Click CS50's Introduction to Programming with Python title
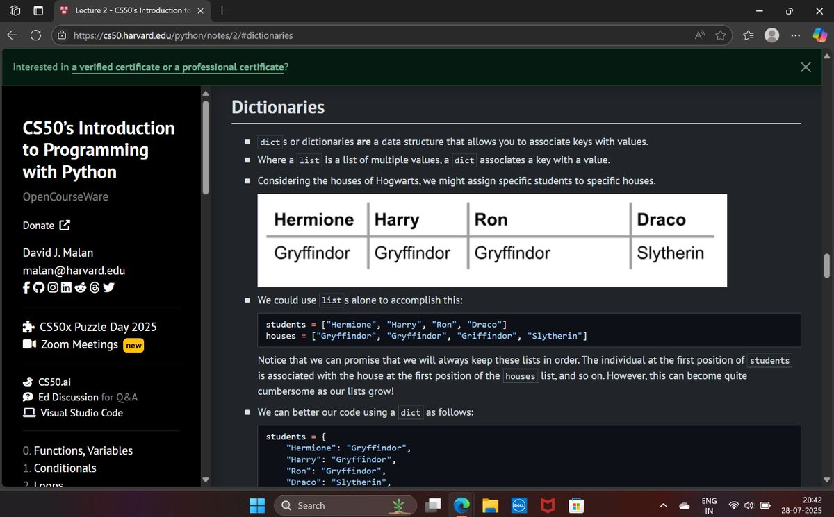834x517 pixels. tap(99, 150)
